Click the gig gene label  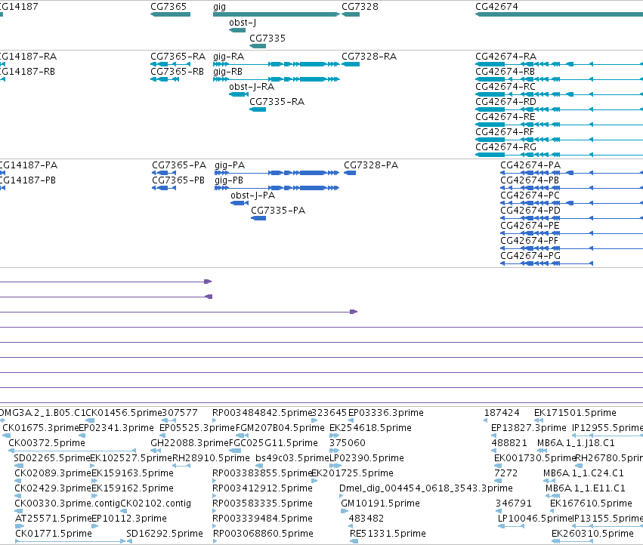click(x=219, y=7)
